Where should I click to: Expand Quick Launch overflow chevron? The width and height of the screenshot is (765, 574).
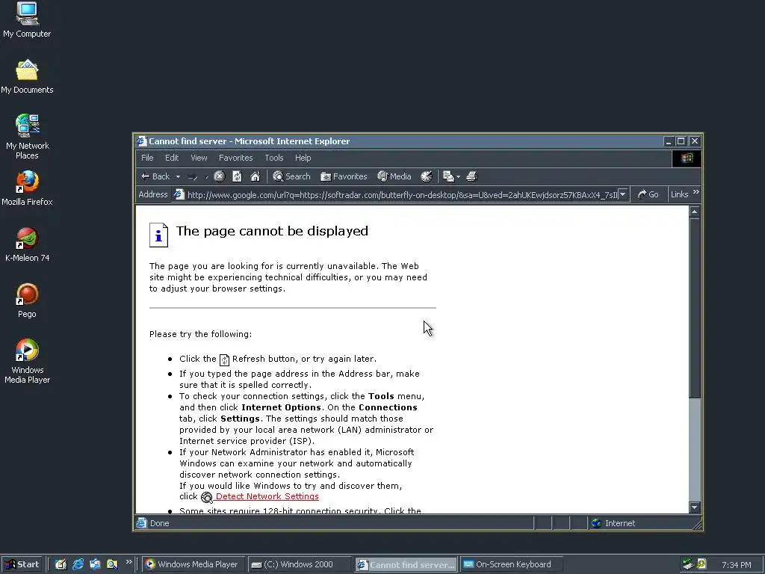128,562
